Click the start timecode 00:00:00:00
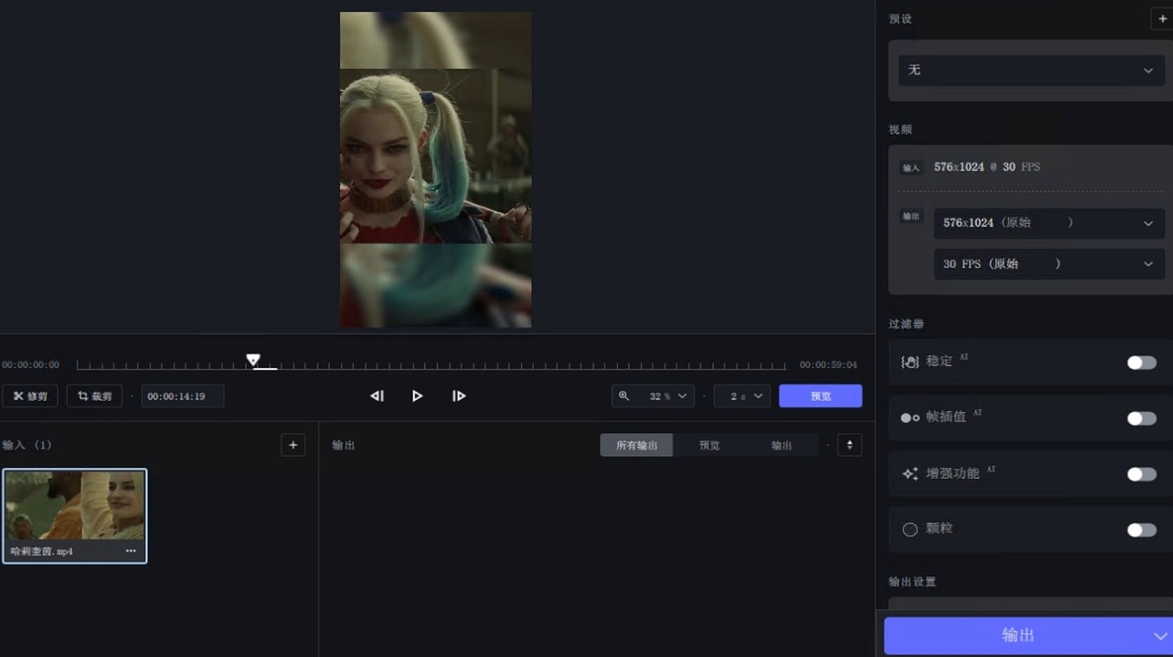The width and height of the screenshot is (1173, 657). click(31, 365)
